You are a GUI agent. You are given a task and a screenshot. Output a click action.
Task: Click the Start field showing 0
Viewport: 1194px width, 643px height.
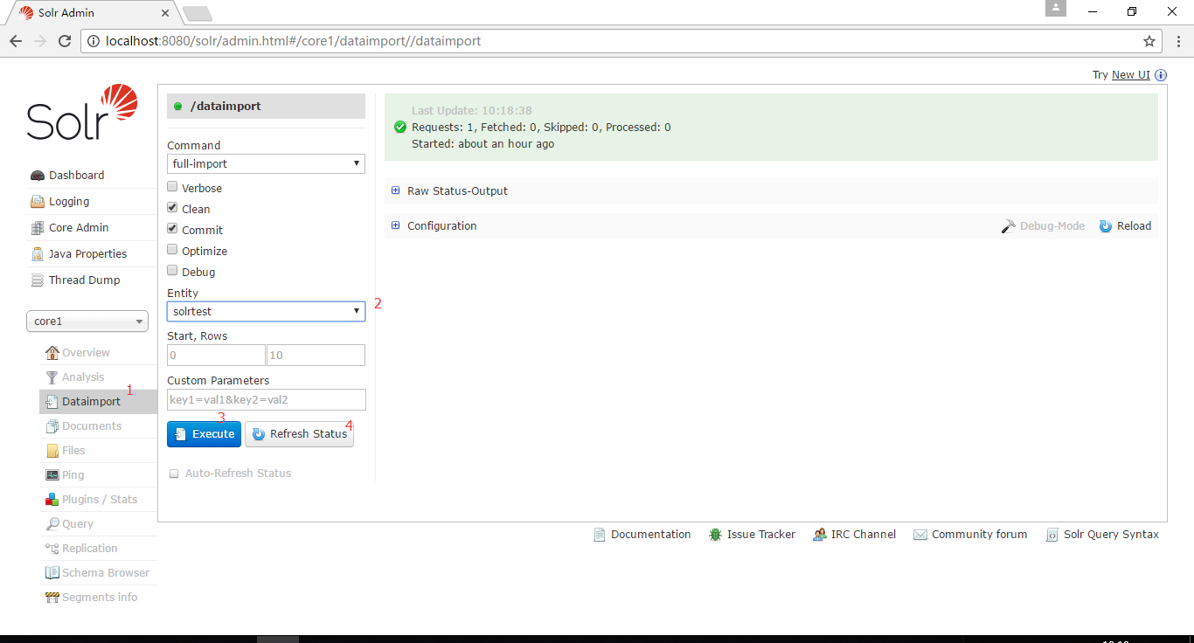point(216,355)
